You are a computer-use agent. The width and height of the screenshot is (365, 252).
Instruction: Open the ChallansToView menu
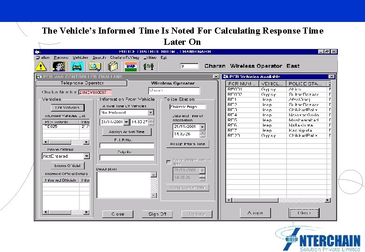pyautogui.click(x=124, y=57)
